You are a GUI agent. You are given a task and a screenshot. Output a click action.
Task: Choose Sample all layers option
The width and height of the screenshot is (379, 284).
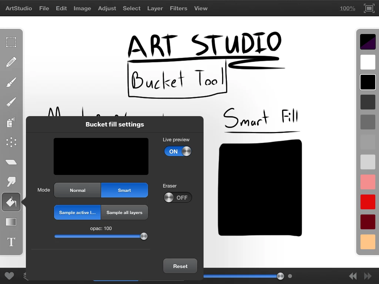(x=124, y=213)
